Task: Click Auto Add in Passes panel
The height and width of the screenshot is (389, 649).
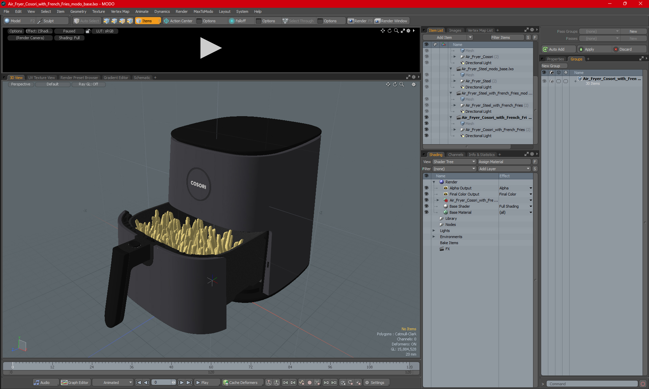Action: click(x=558, y=49)
